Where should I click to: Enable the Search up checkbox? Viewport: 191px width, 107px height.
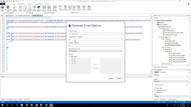(x=155, y=92)
